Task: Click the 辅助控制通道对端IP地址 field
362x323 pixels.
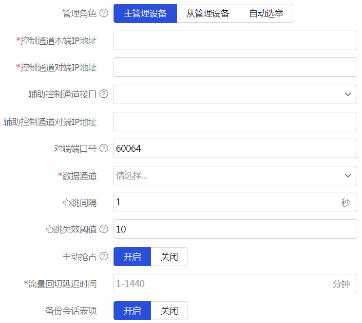Action: (x=235, y=122)
